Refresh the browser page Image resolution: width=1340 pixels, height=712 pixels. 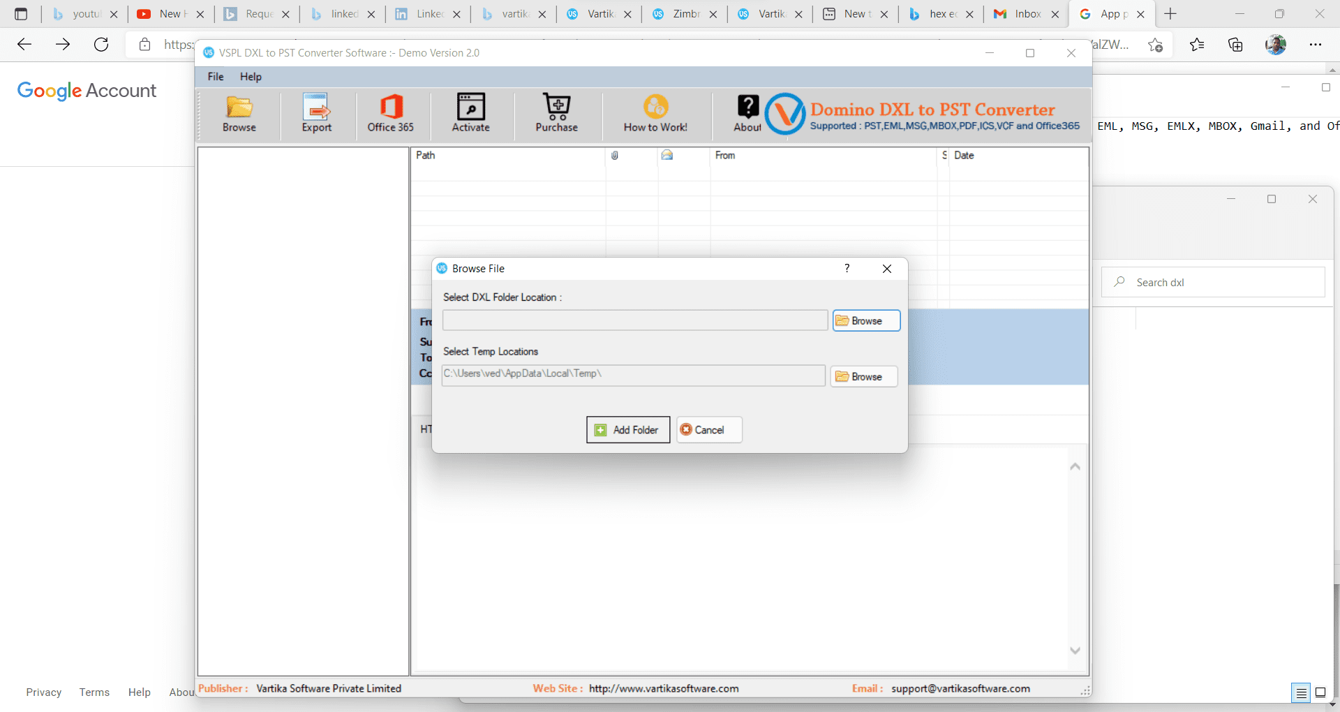coord(101,45)
